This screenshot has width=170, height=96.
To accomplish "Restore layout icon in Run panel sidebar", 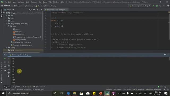I will click(x=5, y=66).
